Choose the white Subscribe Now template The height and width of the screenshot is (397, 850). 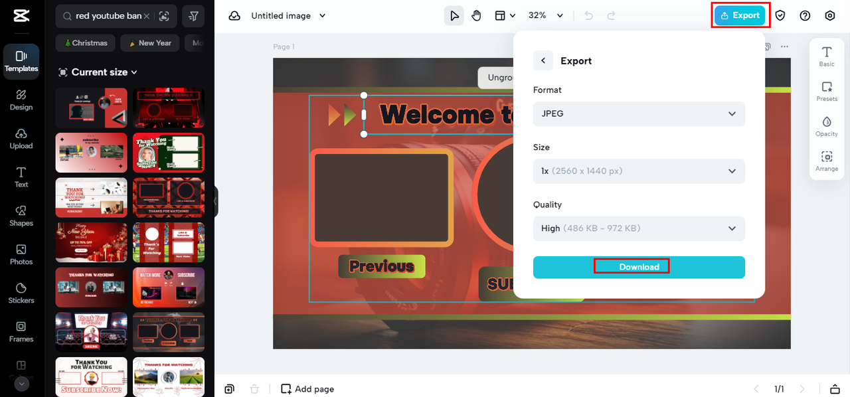click(91, 377)
